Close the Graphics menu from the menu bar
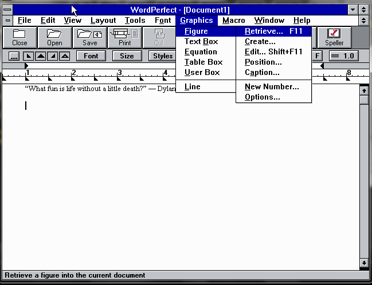Viewport: 372px width, 285px height. [197, 21]
